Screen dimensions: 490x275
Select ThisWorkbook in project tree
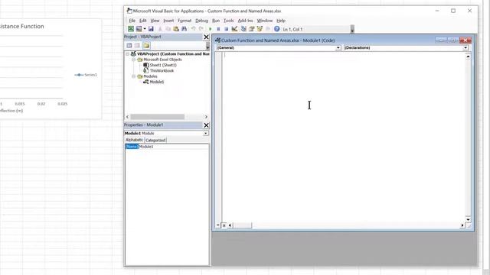pos(162,71)
